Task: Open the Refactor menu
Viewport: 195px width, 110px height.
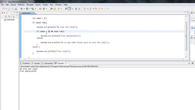Action: 21,5
